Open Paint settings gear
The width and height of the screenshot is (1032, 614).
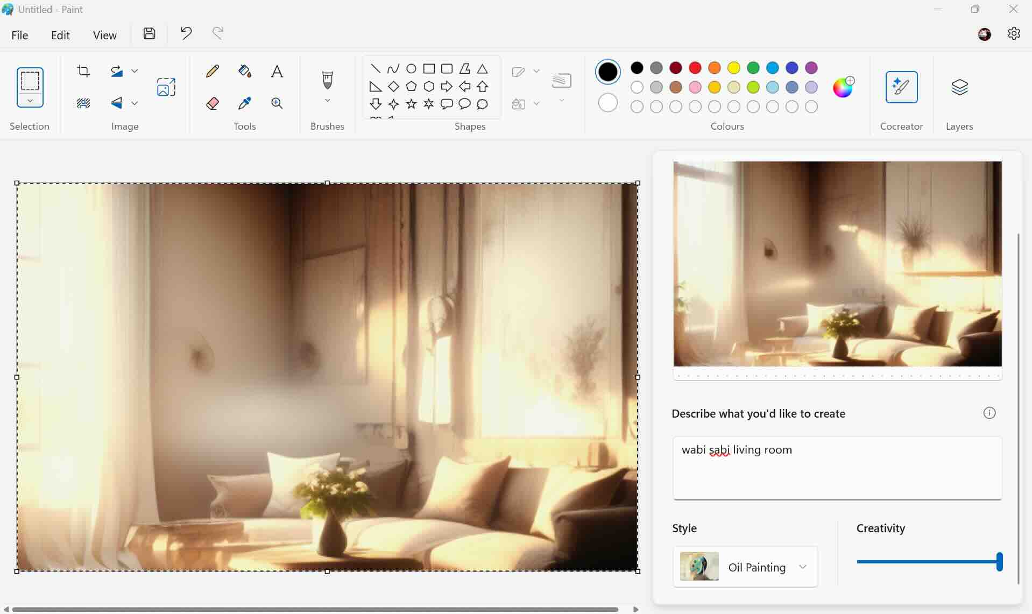point(1014,33)
